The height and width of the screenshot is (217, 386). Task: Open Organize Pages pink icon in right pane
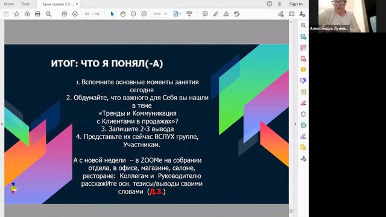pyautogui.click(x=303, y=48)
